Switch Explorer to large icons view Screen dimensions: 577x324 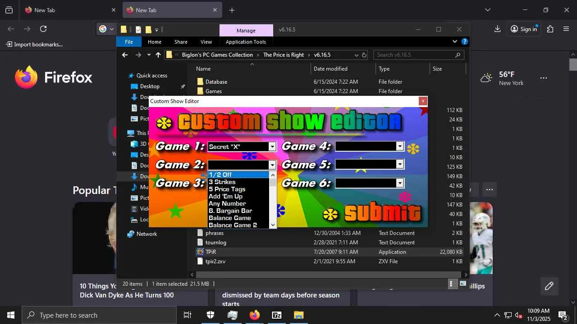tap(463, 284)
